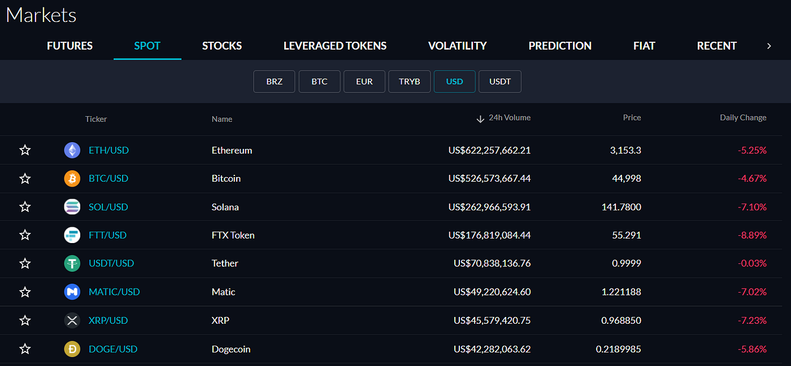Click Tether's -0.03% daily change

[x=752, y=263]
